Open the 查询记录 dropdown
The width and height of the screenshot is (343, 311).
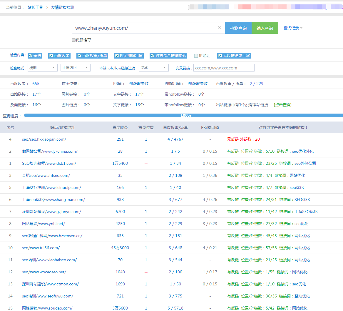pos(293,28)
